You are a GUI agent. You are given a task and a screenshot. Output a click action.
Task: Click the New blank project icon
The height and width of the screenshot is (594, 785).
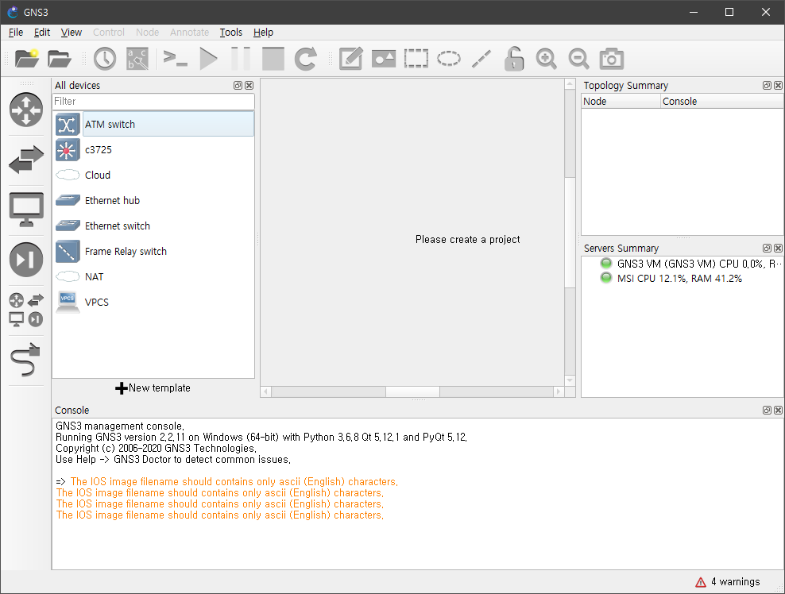tap(27, 59)
